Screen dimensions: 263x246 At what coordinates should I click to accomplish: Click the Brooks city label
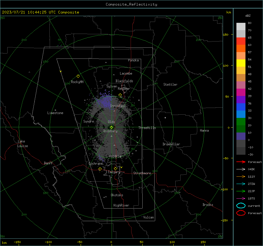tap(208, 205)
